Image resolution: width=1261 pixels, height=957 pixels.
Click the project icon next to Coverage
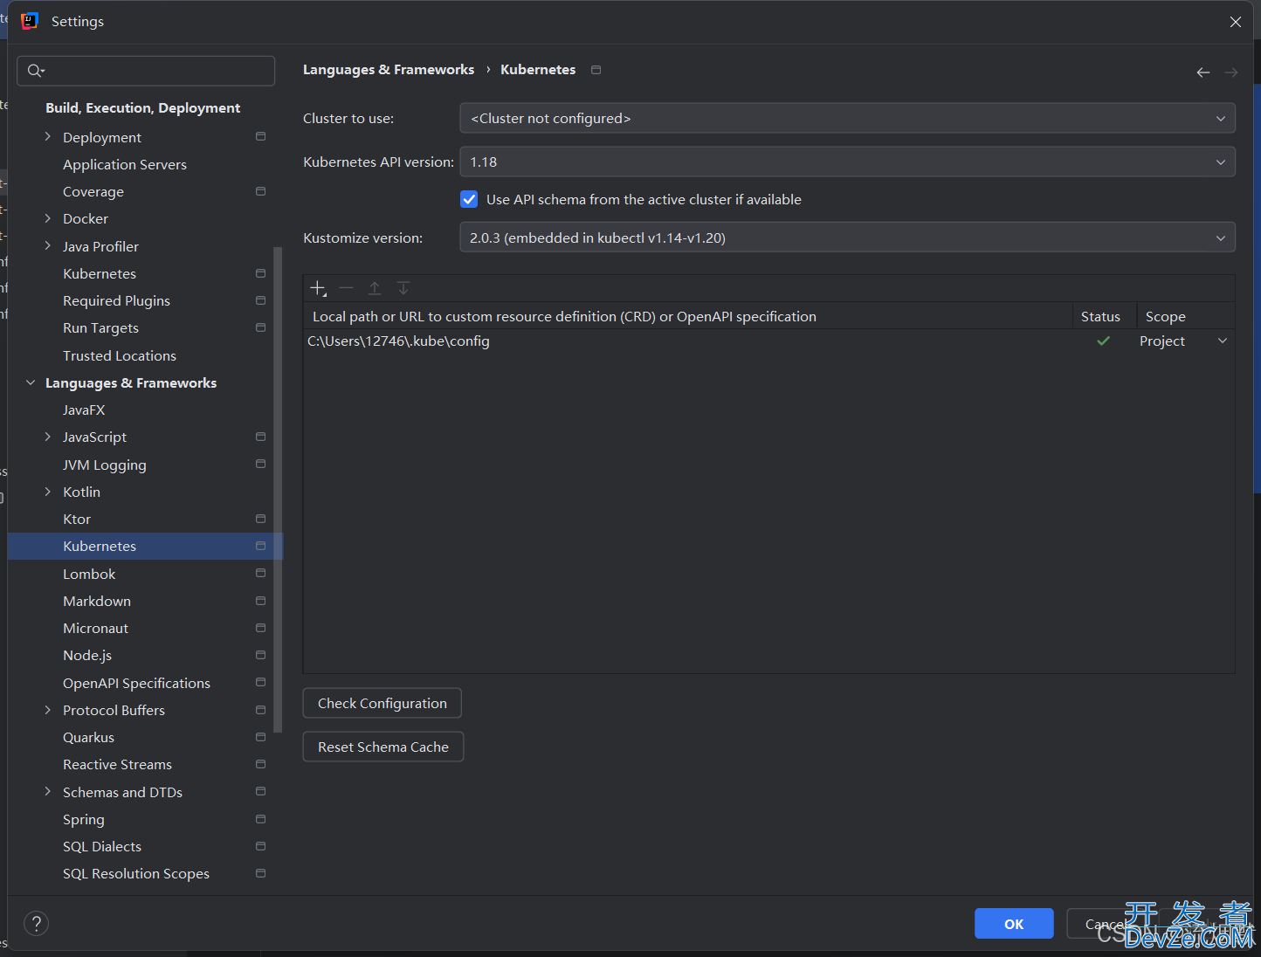point(260,191)
